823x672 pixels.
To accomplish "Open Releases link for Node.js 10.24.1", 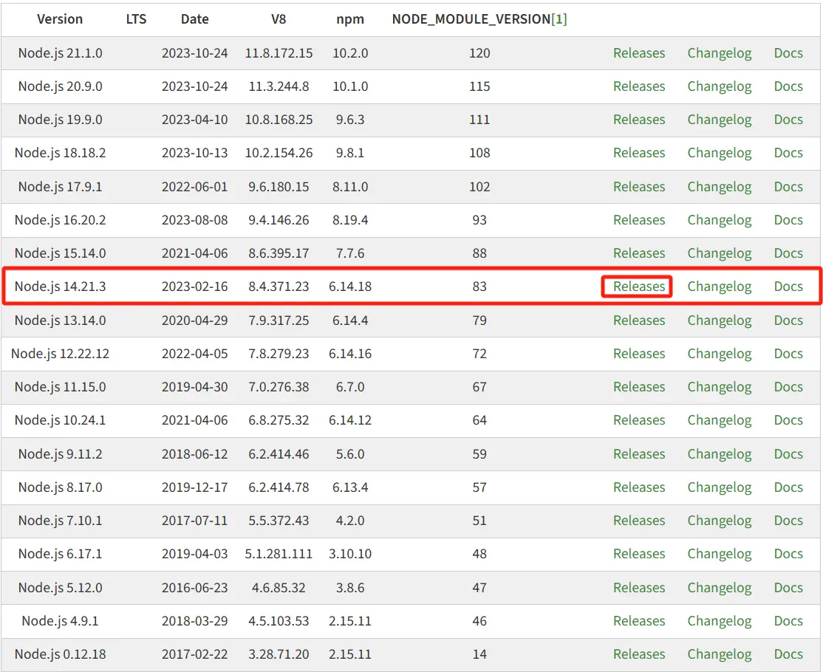I will click(x=639, y=420).
